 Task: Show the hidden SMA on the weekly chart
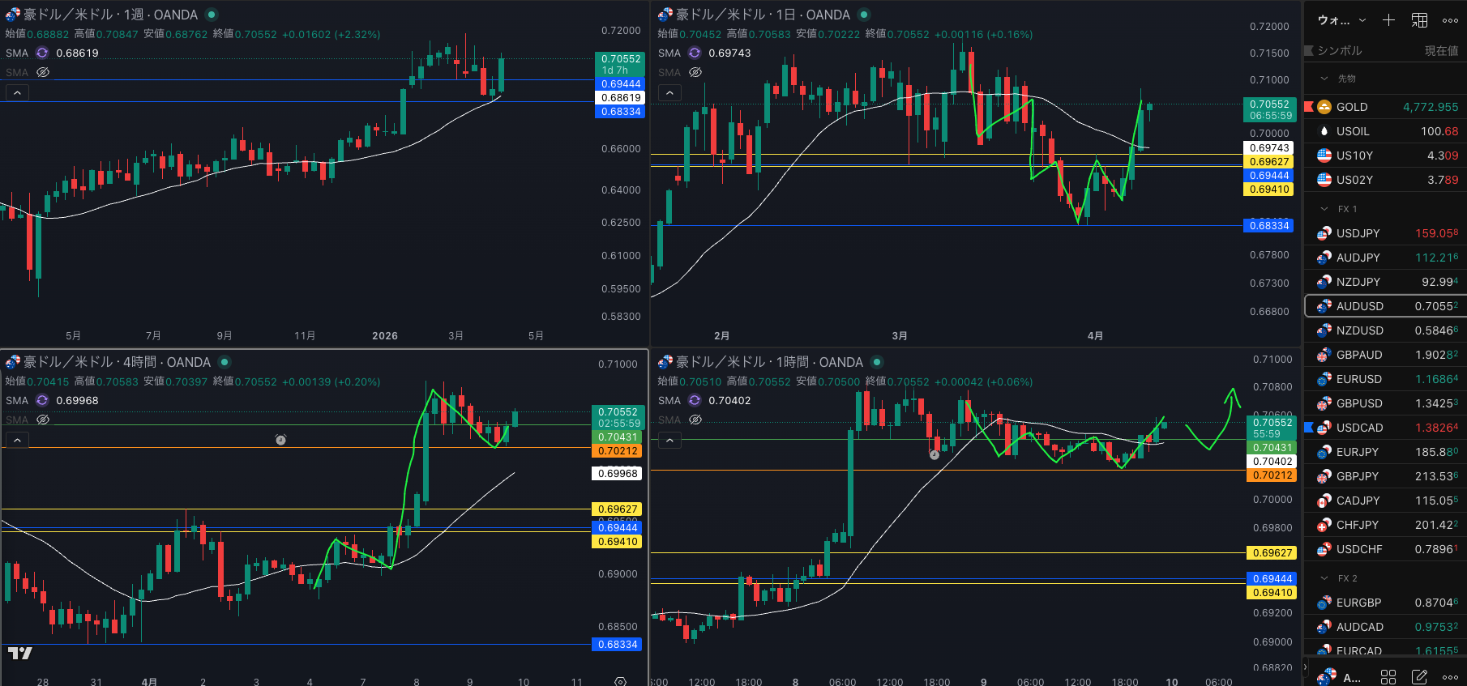point(43,72)
